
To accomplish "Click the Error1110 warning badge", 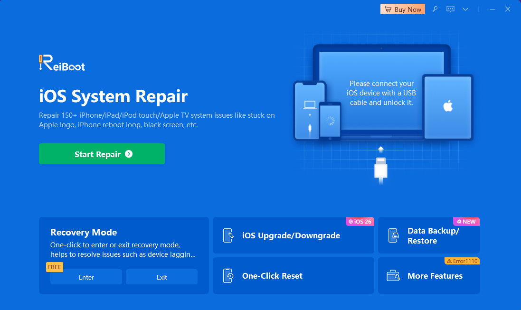I will pos(462,261).
